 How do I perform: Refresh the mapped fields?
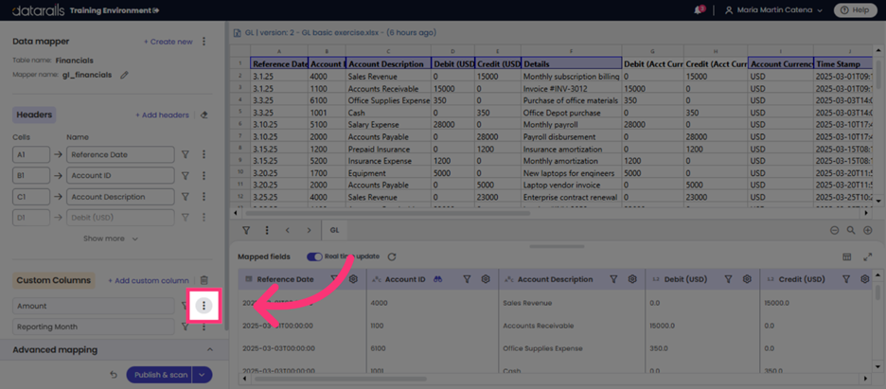(392, 256)
